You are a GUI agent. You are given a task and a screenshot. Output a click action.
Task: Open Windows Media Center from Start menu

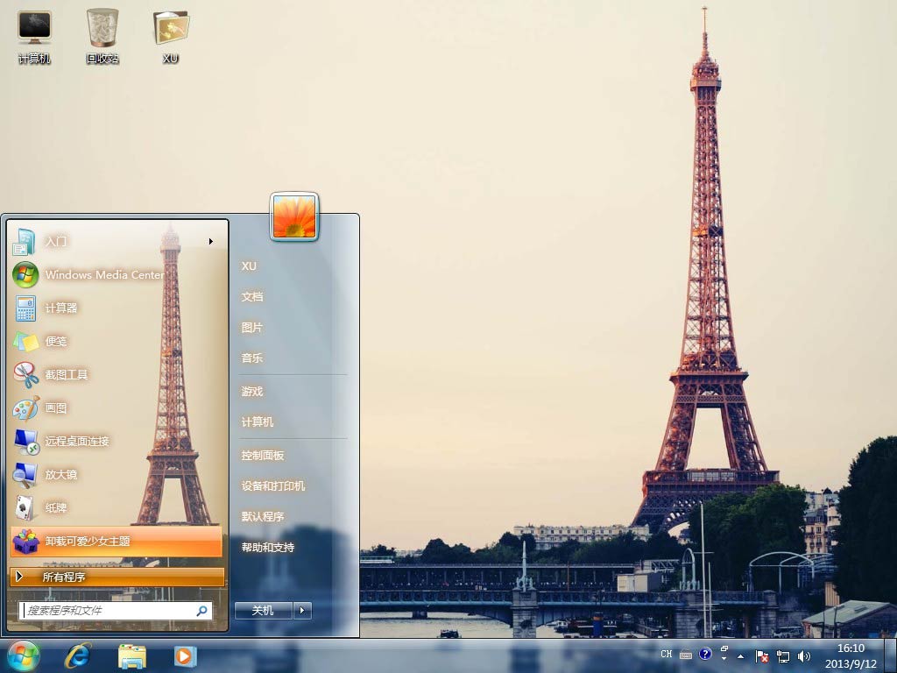pos(103,274)
